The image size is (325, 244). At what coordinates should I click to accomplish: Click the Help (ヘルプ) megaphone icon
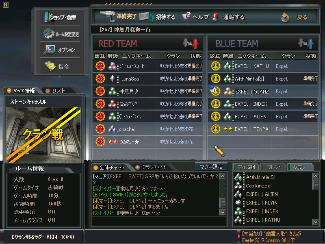tap(186, 16)
